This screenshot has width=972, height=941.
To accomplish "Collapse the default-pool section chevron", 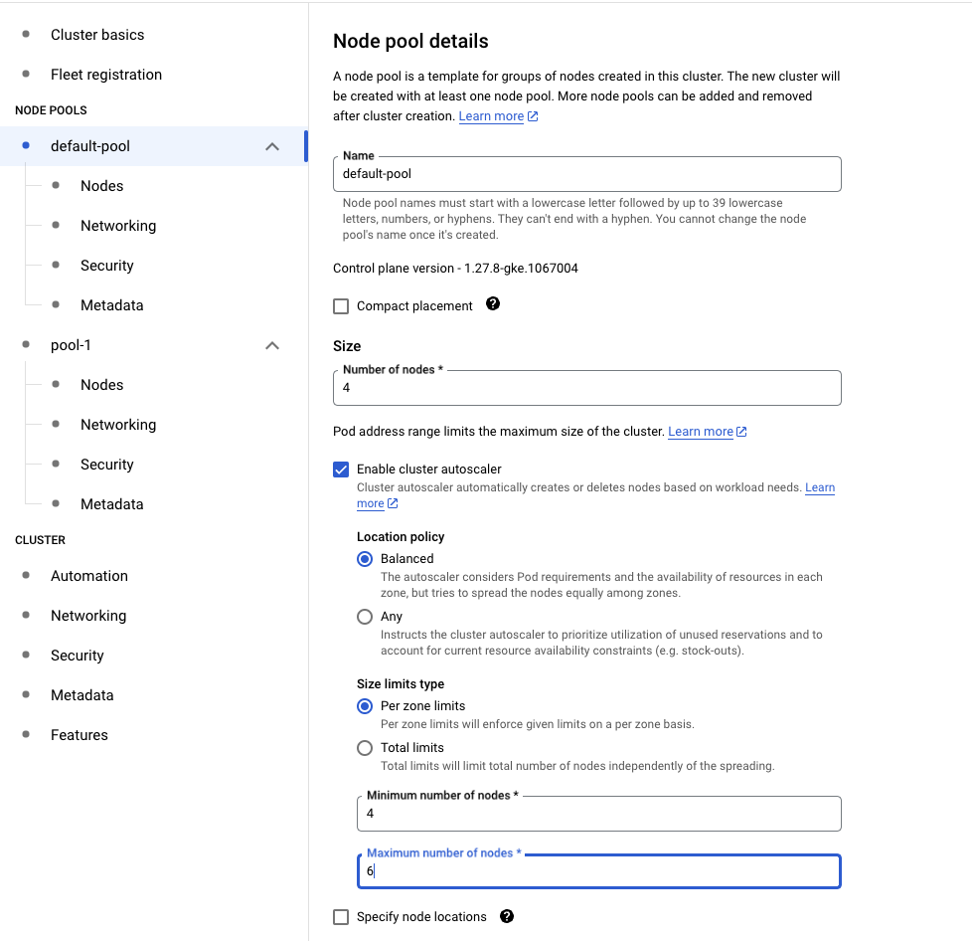I will click(x=272, y=146).
